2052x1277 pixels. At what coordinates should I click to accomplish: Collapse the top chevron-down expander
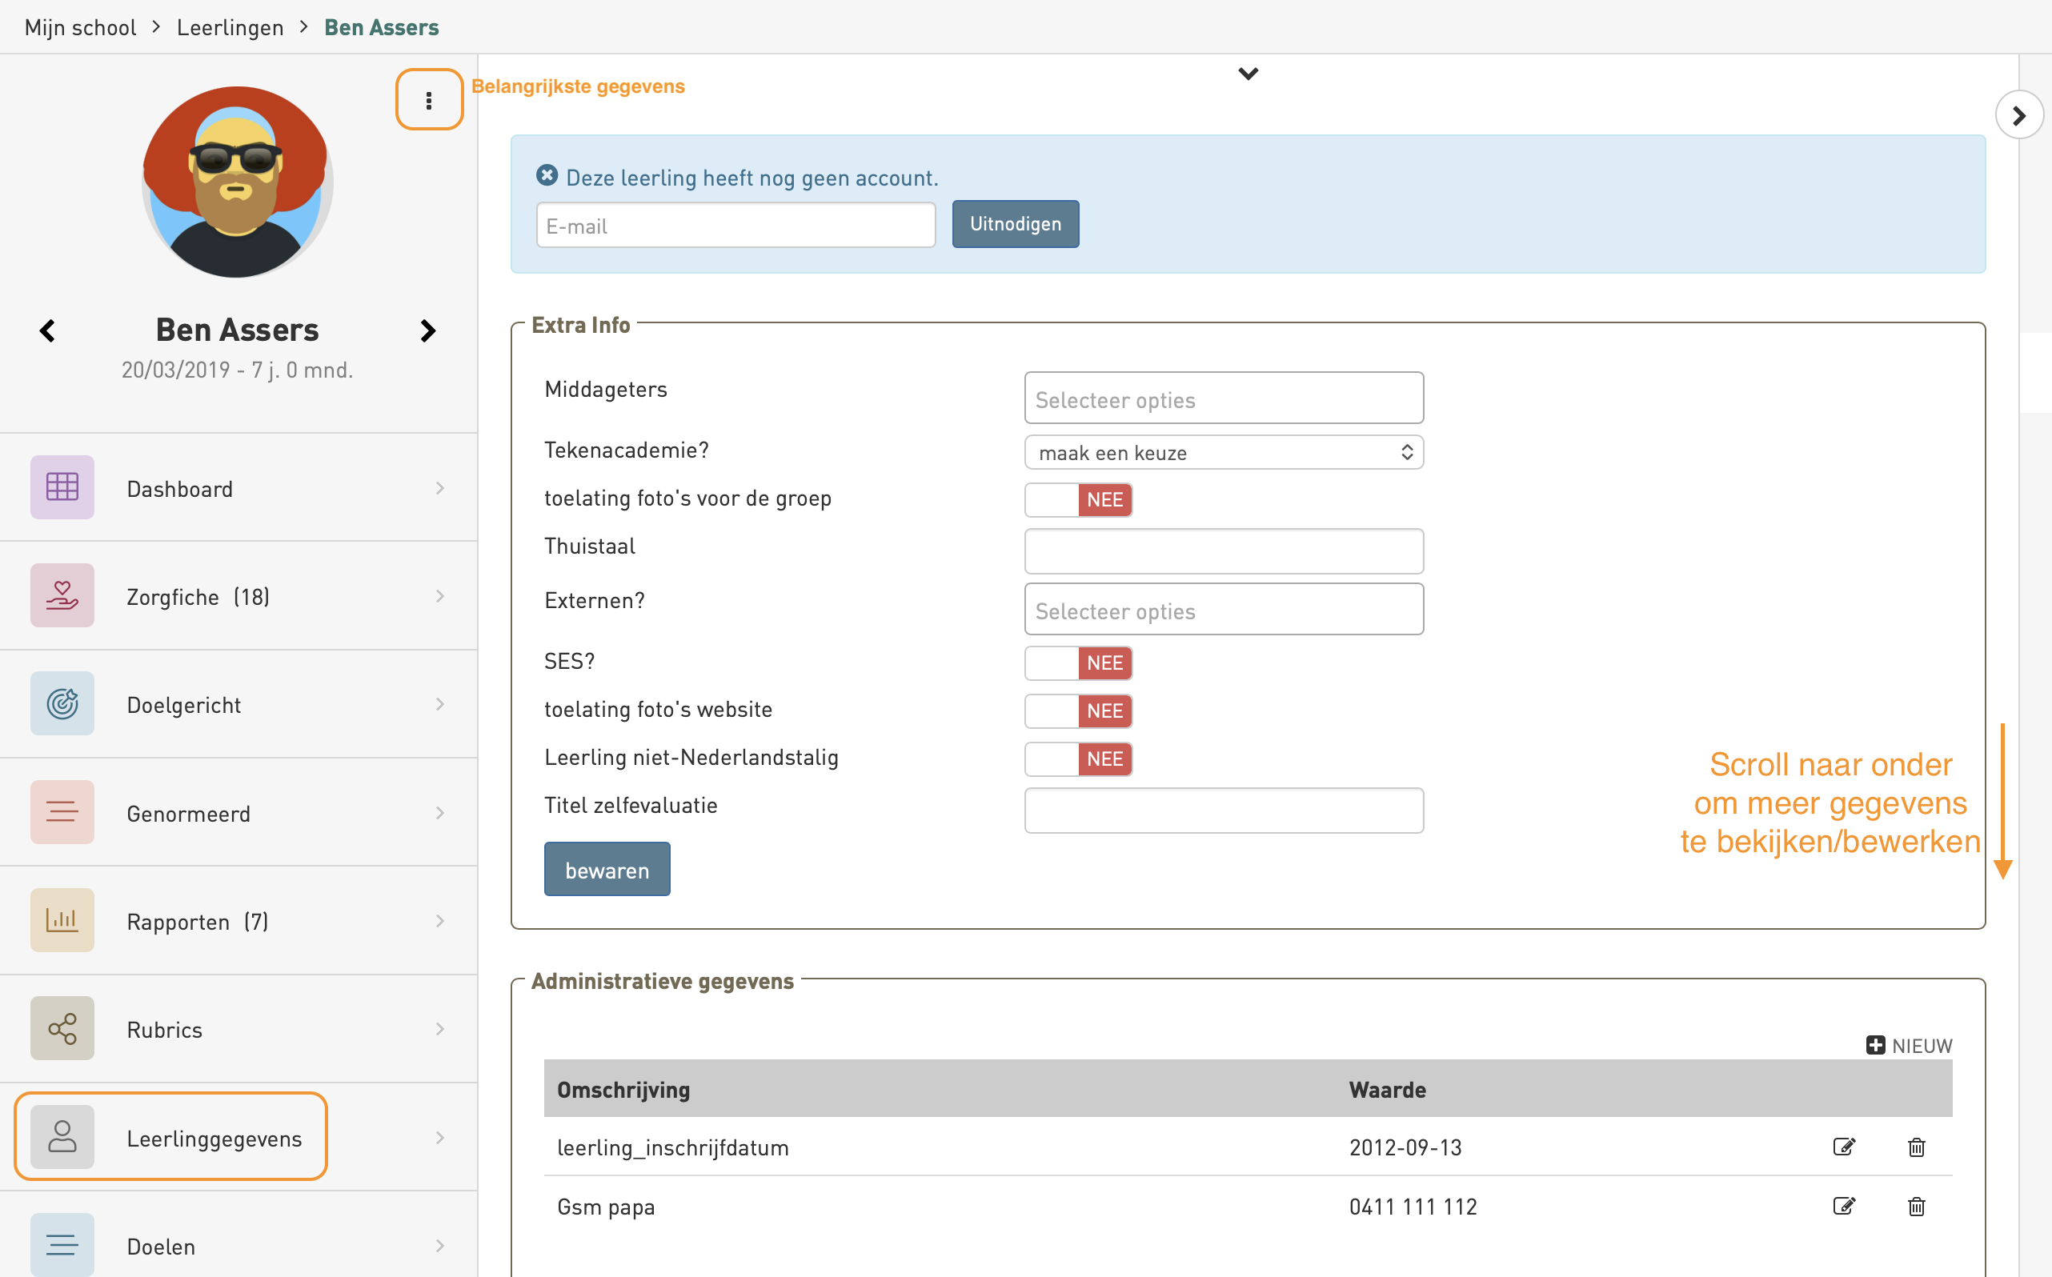1248,74
